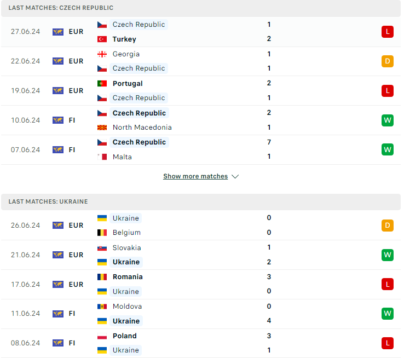
Task: Click the red L badge for the Turkey match
Action: (387, 32)
